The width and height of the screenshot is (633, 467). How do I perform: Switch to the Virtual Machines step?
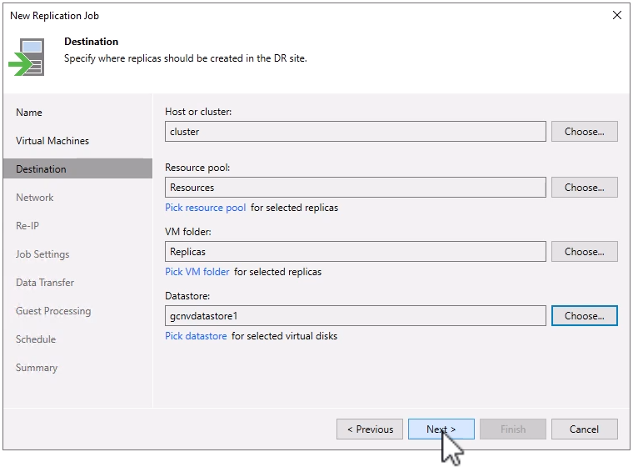[52, 141]
